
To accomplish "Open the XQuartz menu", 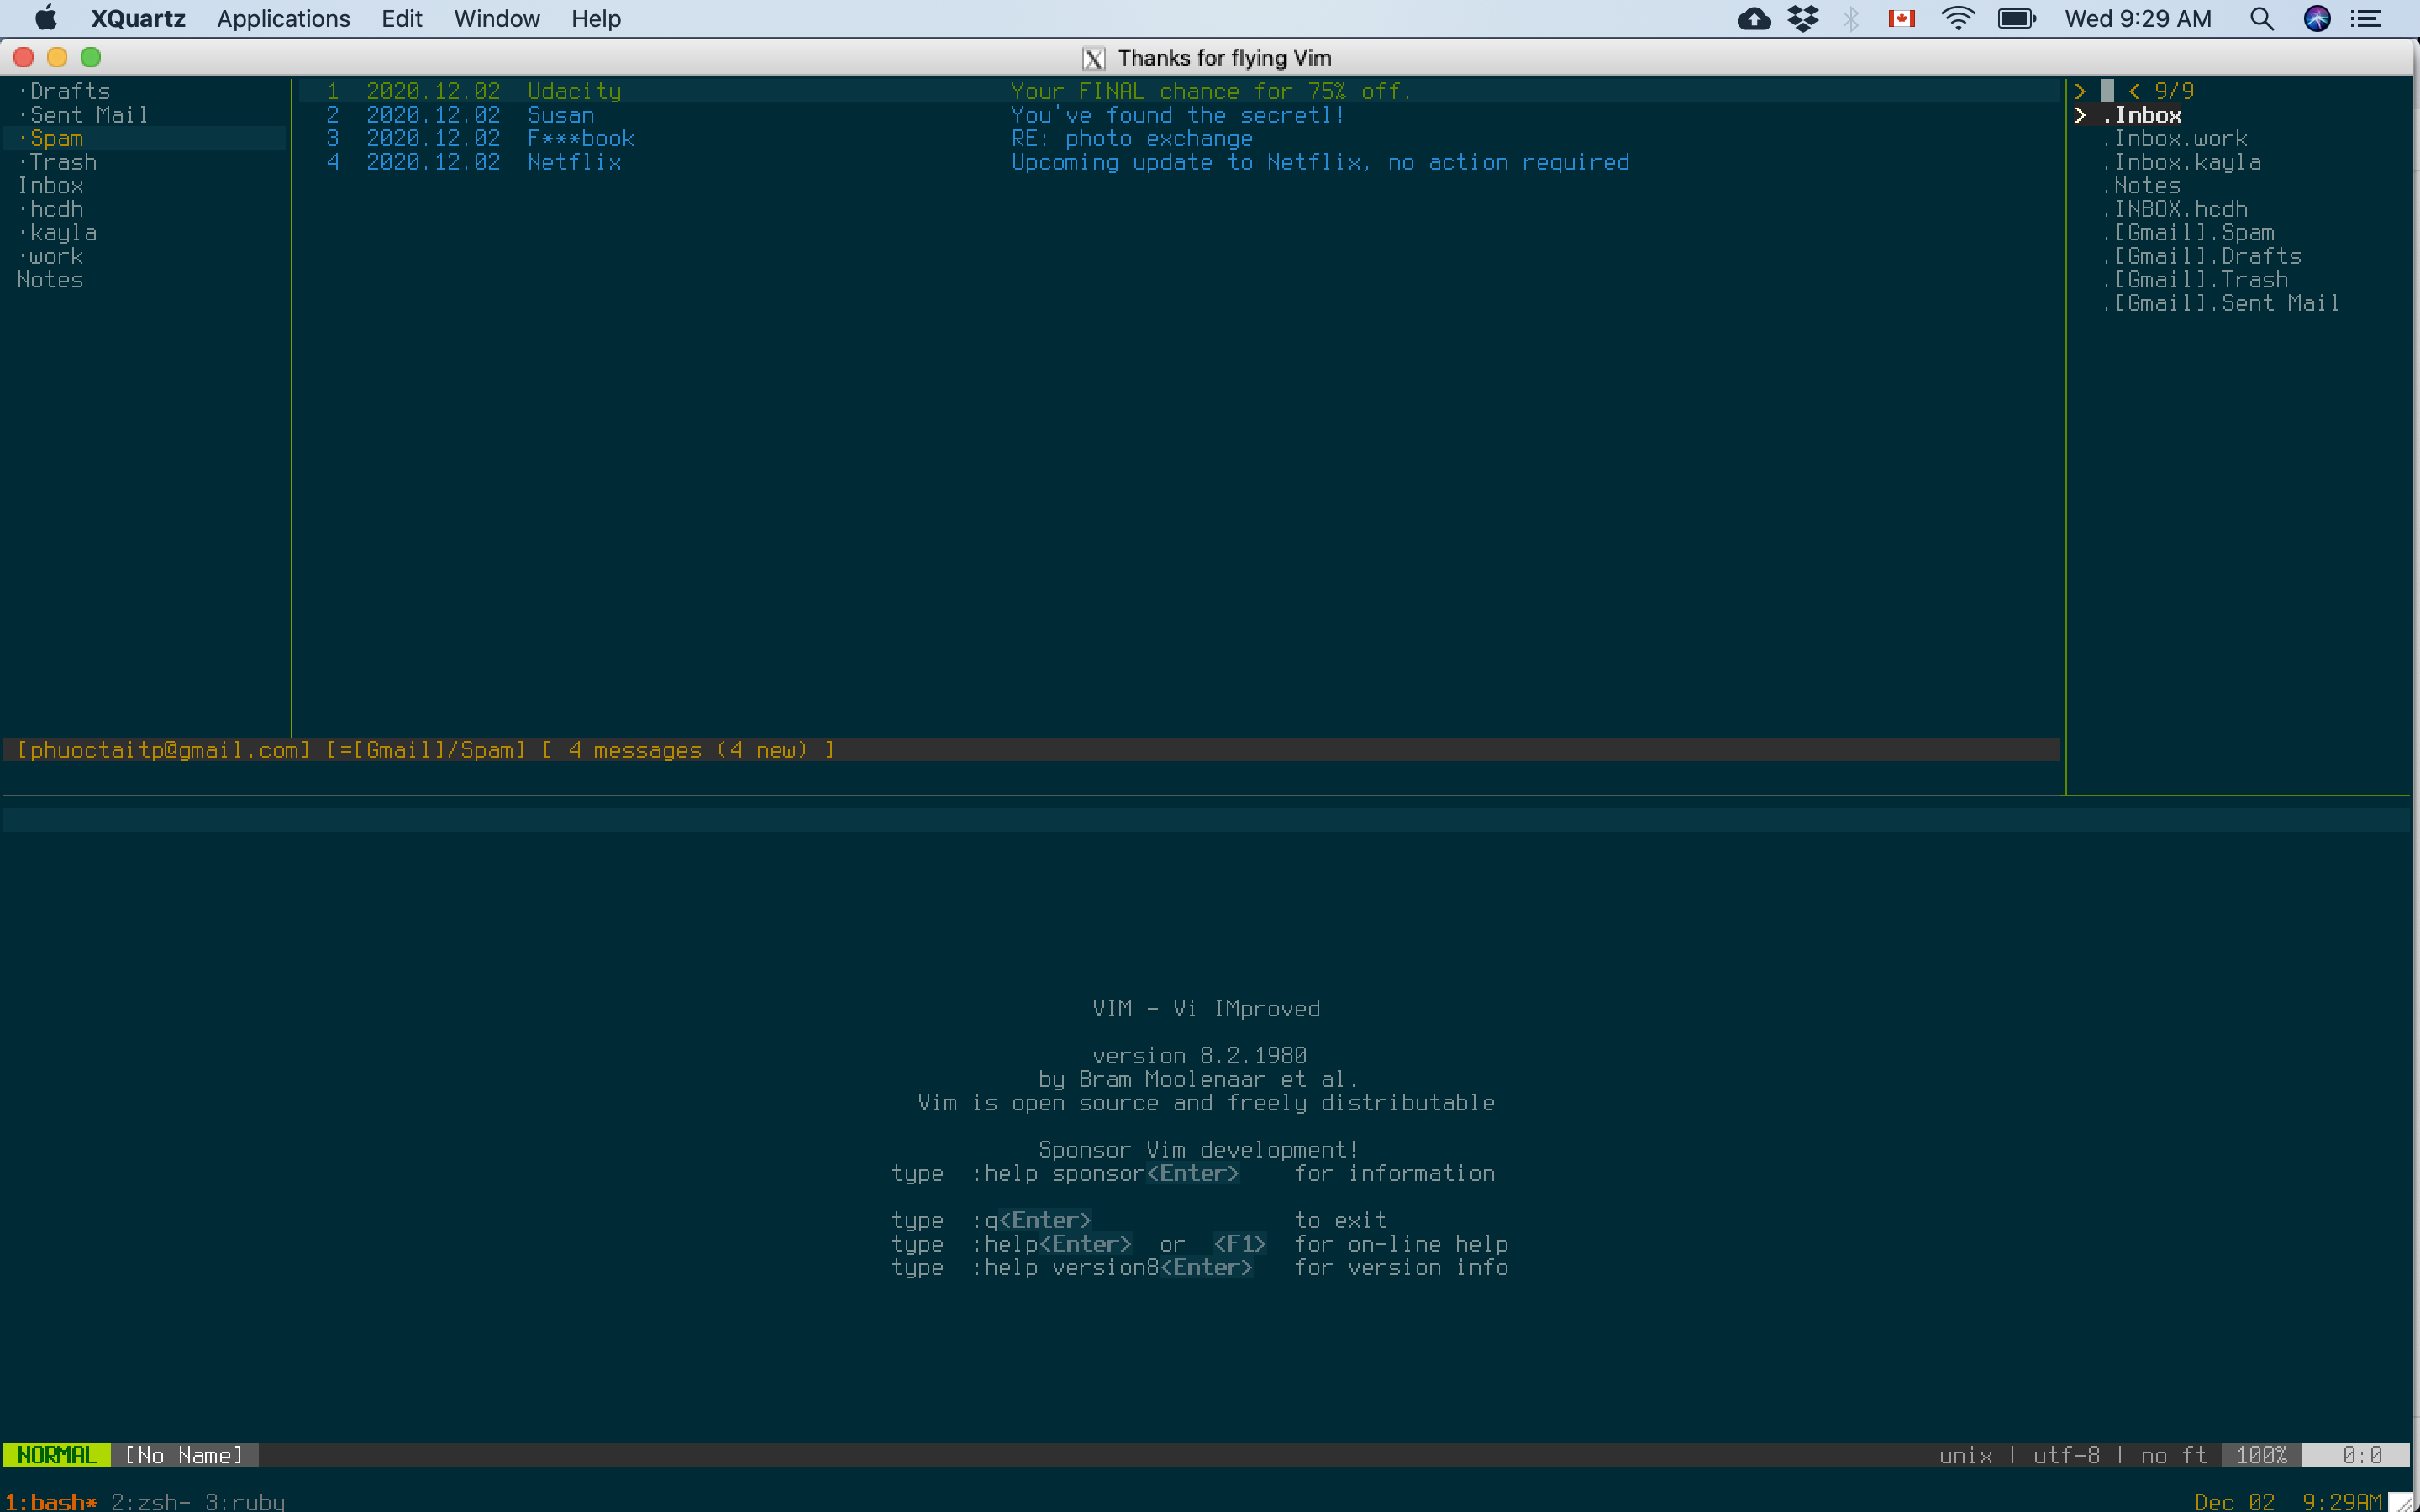I will (x=137, y=18).
